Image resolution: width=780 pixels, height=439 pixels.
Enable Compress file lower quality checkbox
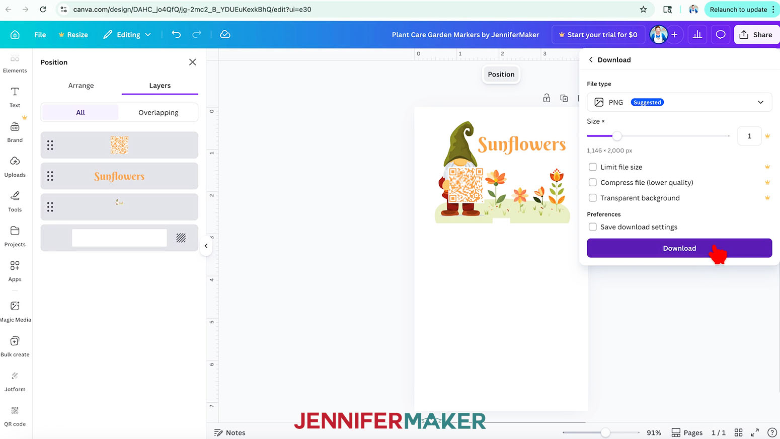593,182
